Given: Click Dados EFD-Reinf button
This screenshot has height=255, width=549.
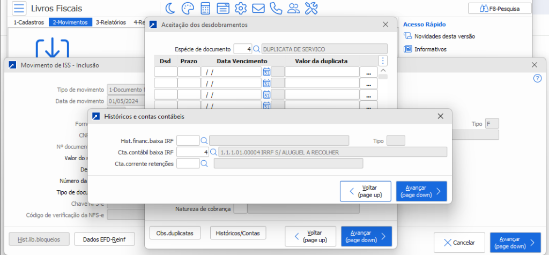Looking at the screenshot, I should 105,239.
